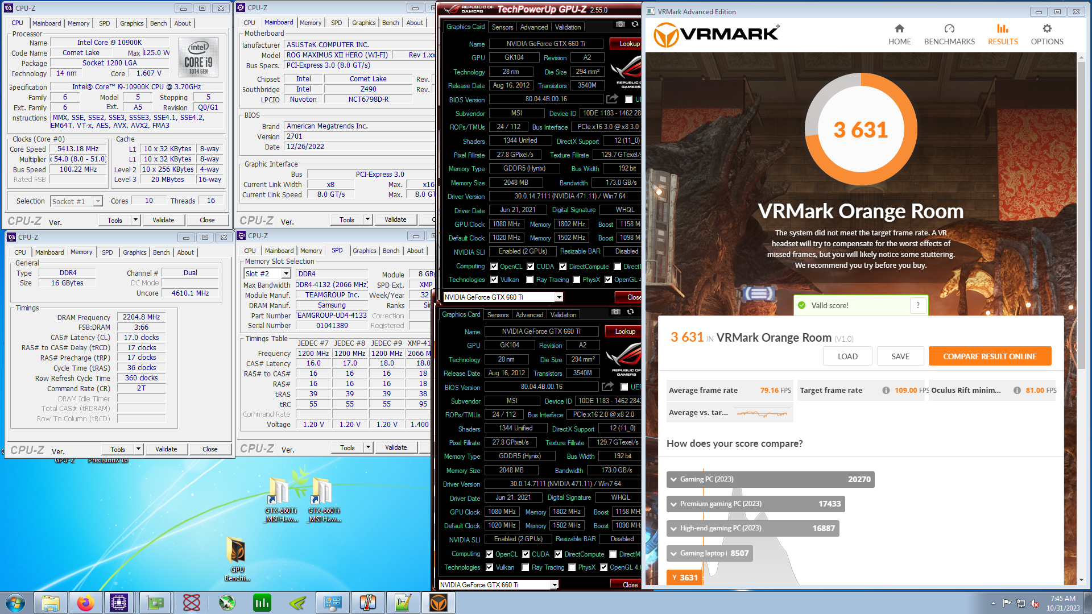Click the thermometer icon in the taskbar
Viewport: 1092px width, 614px height.
point(368,603)
